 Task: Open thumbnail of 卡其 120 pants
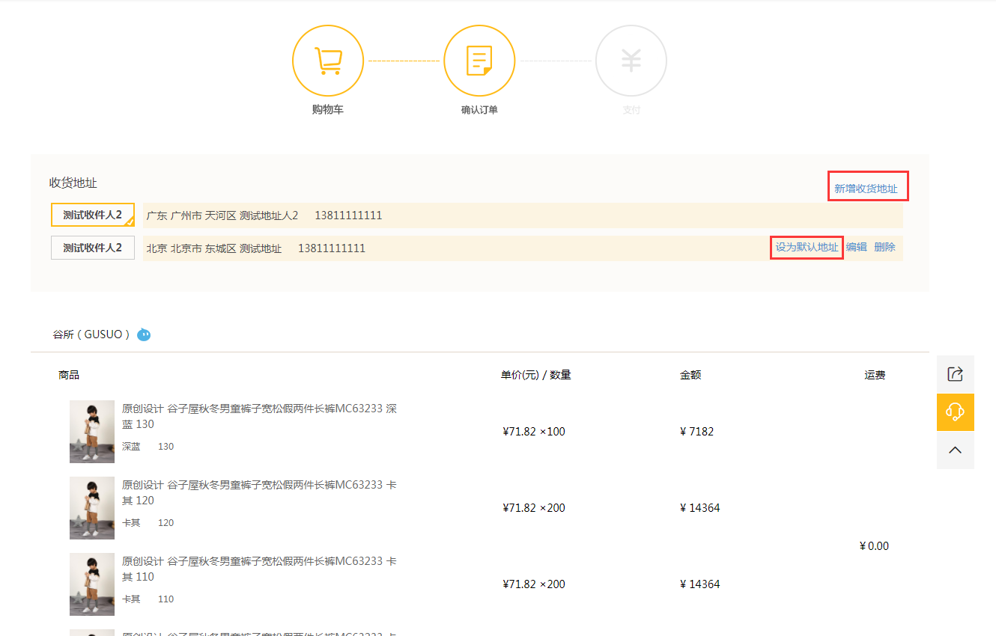click(x=92, y=508)
